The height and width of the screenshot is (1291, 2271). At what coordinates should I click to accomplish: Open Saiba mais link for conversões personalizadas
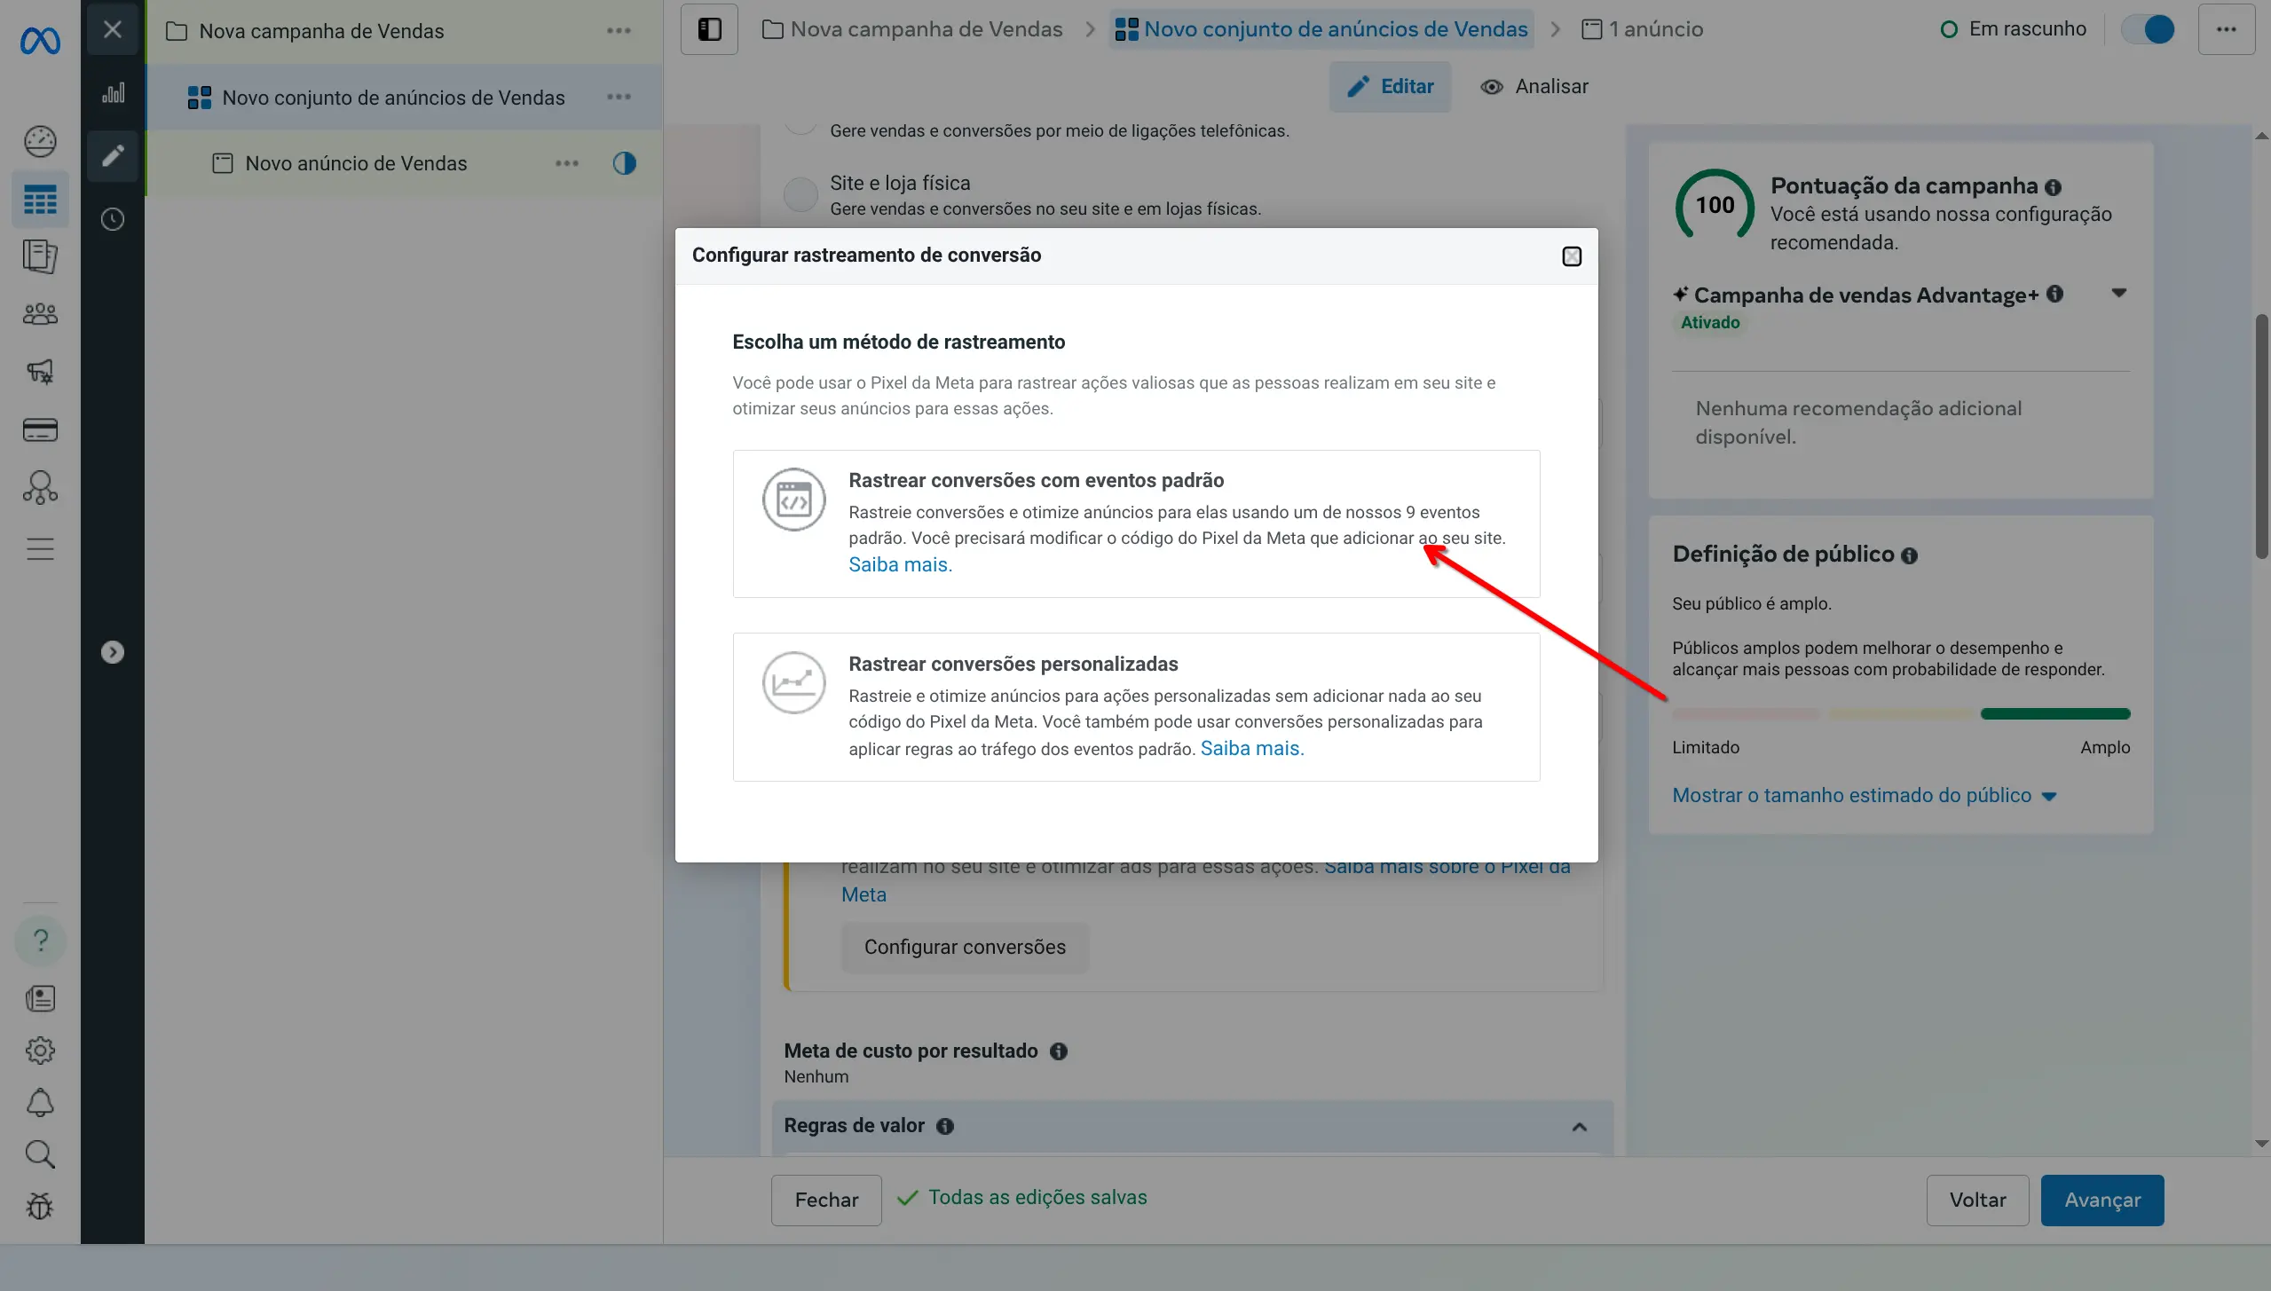click(x=1251, y=749)
